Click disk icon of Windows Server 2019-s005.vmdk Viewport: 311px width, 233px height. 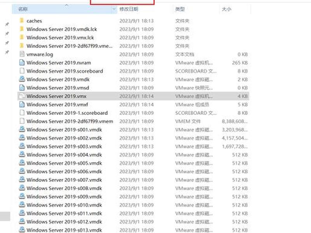[22, 163]
